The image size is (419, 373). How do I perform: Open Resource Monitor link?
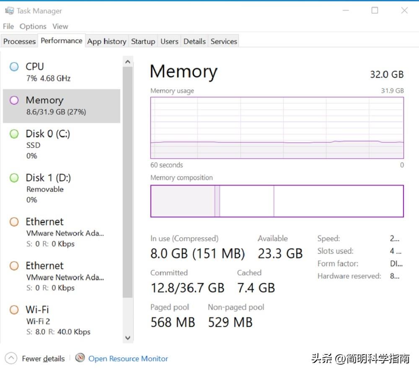[x=128, y=359]
